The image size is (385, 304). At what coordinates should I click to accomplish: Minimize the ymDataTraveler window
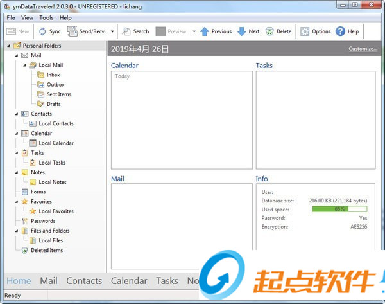point(343,4)
